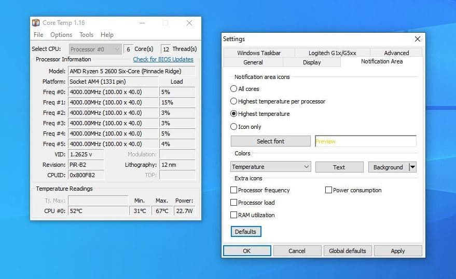Open the Tools menu in Core Temp
This screenshot has height=279, width=456.
coord(86,35)
